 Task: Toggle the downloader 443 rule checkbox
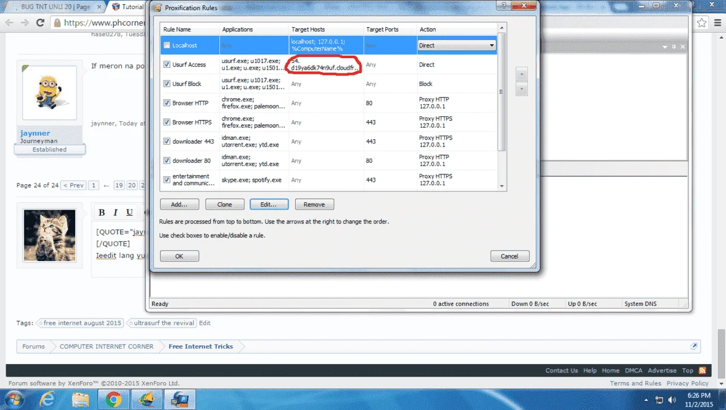coord(167,141)
